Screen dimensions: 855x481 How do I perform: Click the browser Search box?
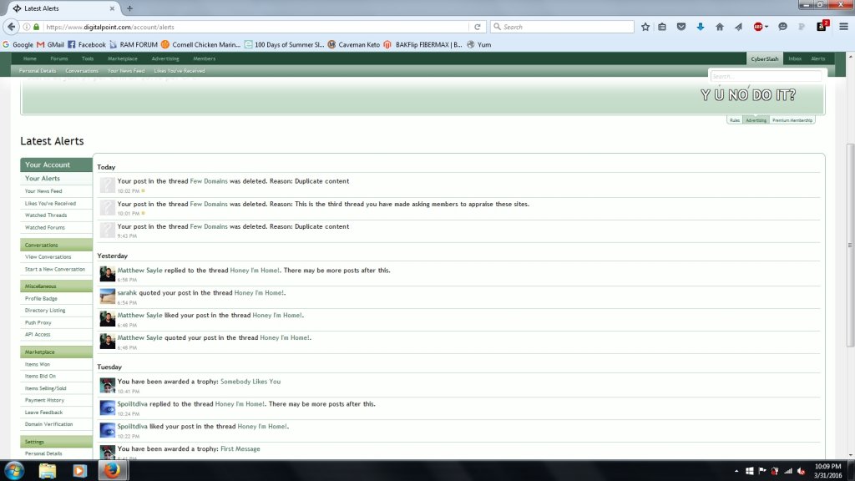[x=563, y=27]
